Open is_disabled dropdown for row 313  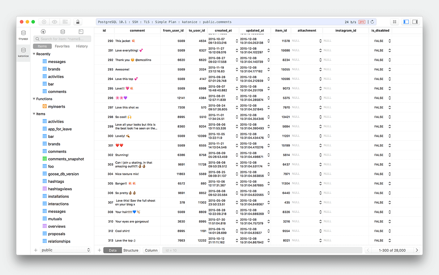(x=390, y=240)
